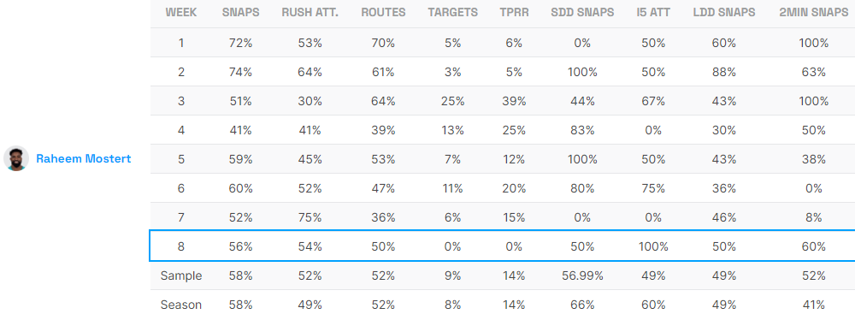Click week 8 I5 ATT value 100%
The height and width of the screenshot is (314, 855).
pyautogui.click(x=653, y=246)
